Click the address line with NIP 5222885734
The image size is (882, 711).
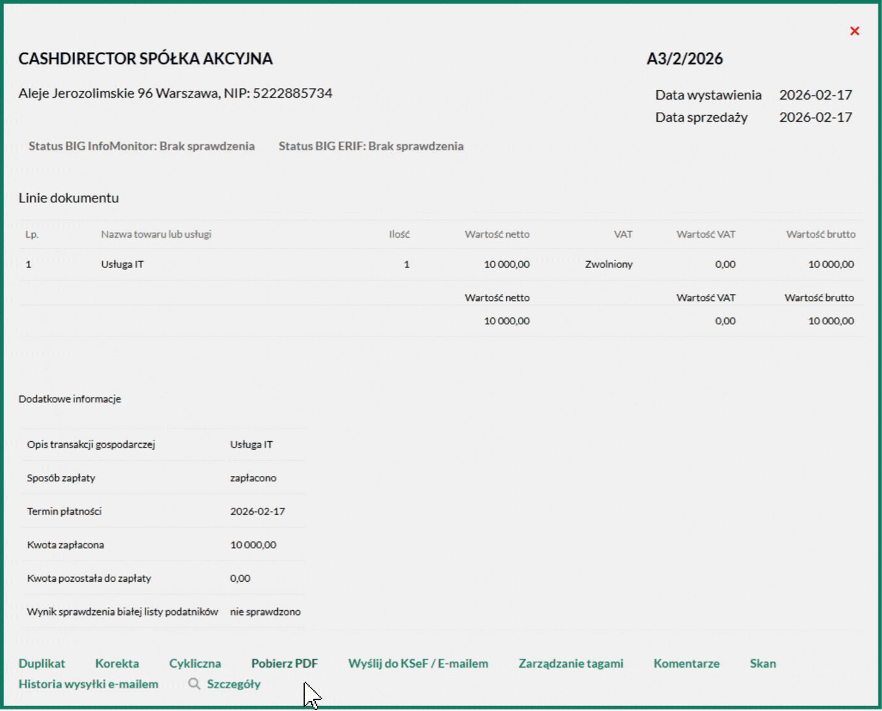175,93
